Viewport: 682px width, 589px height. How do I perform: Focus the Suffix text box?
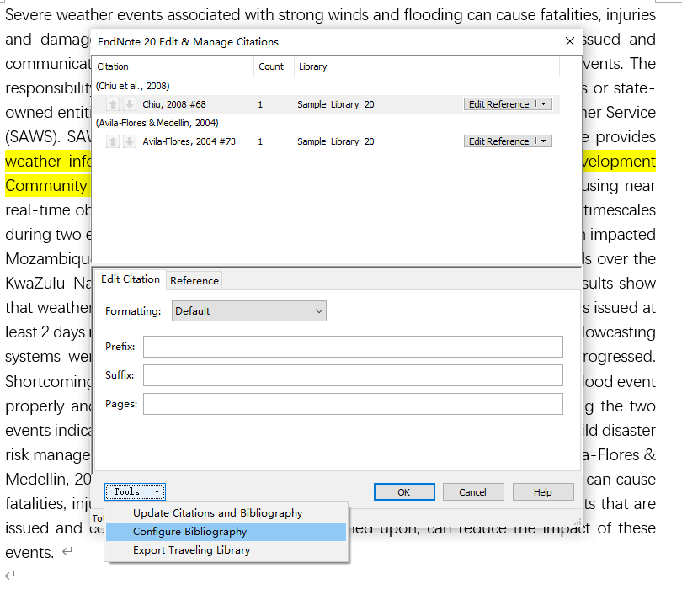tap(353, 375)
